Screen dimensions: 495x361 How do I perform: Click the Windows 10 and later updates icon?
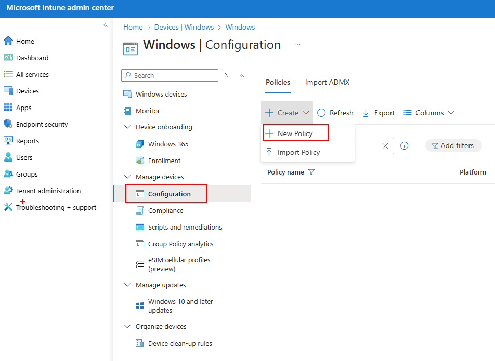pyautogui.click(x=139, y=305)
